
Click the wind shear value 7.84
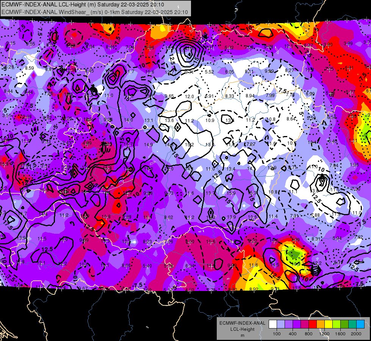pos(334,166)
